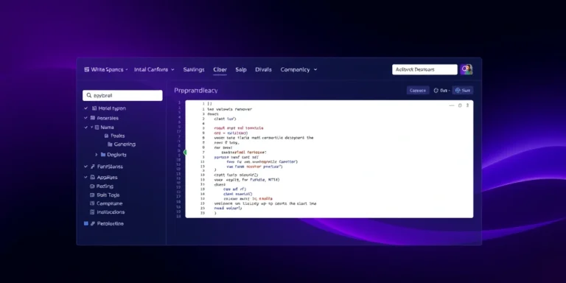Expand the Deglorts folder arrow

(x=97, y=155)
